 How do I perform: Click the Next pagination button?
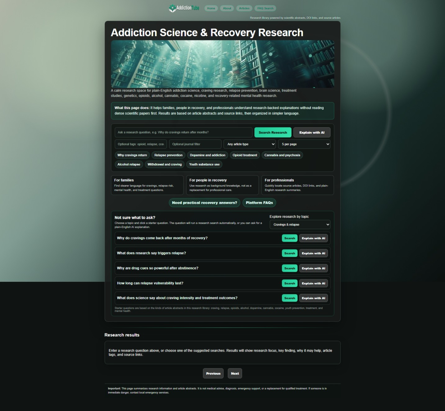[235, 373]
